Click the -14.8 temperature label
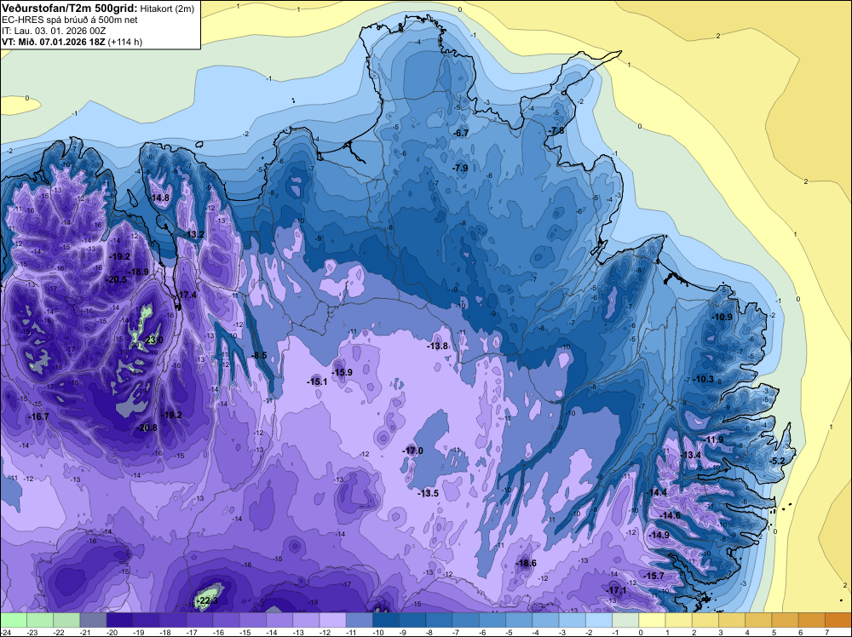Screen dimensions: 852x637 click(160, 198)
